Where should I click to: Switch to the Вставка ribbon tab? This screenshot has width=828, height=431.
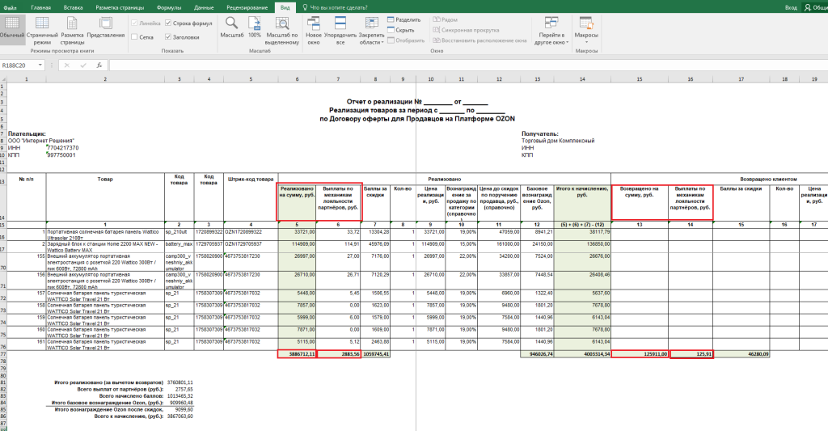click(x=73, y=8)
